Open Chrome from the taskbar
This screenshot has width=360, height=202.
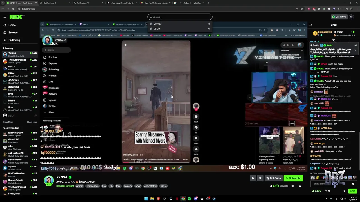point(183,199)
